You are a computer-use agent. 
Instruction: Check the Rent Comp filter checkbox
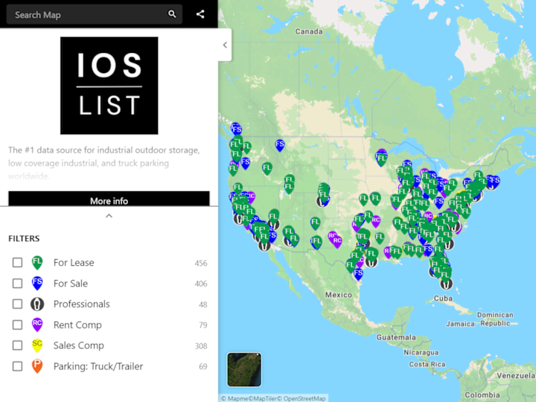point(17,325)
